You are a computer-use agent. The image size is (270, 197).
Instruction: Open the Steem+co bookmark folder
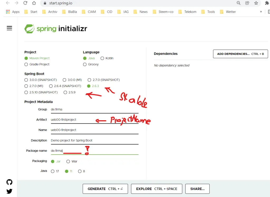tap(163, 12)
